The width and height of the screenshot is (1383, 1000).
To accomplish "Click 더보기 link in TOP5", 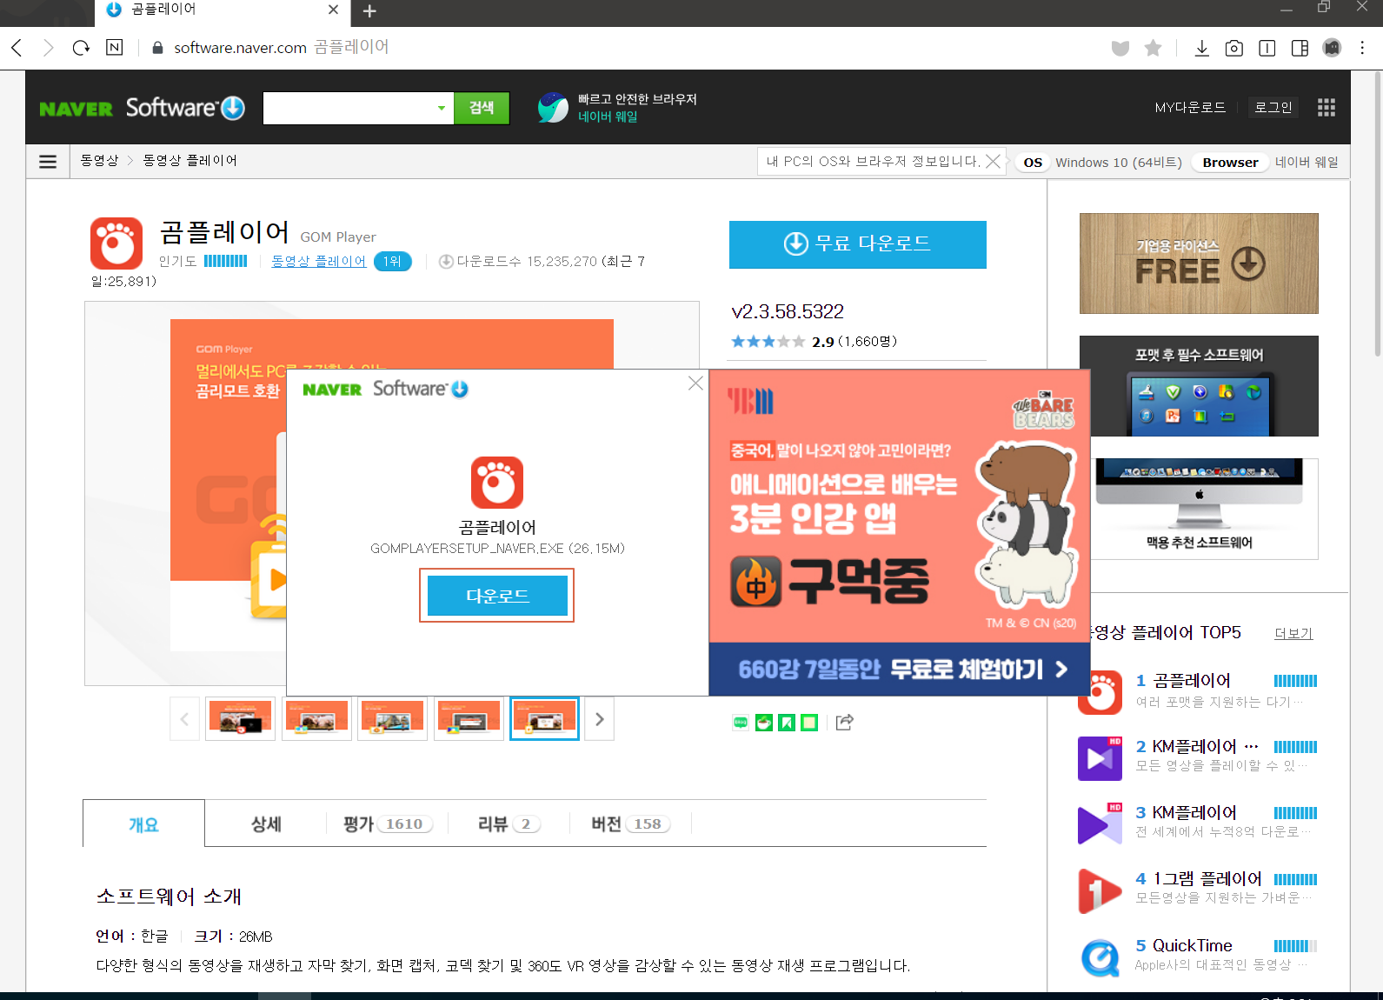I will tap(1293, 633).
